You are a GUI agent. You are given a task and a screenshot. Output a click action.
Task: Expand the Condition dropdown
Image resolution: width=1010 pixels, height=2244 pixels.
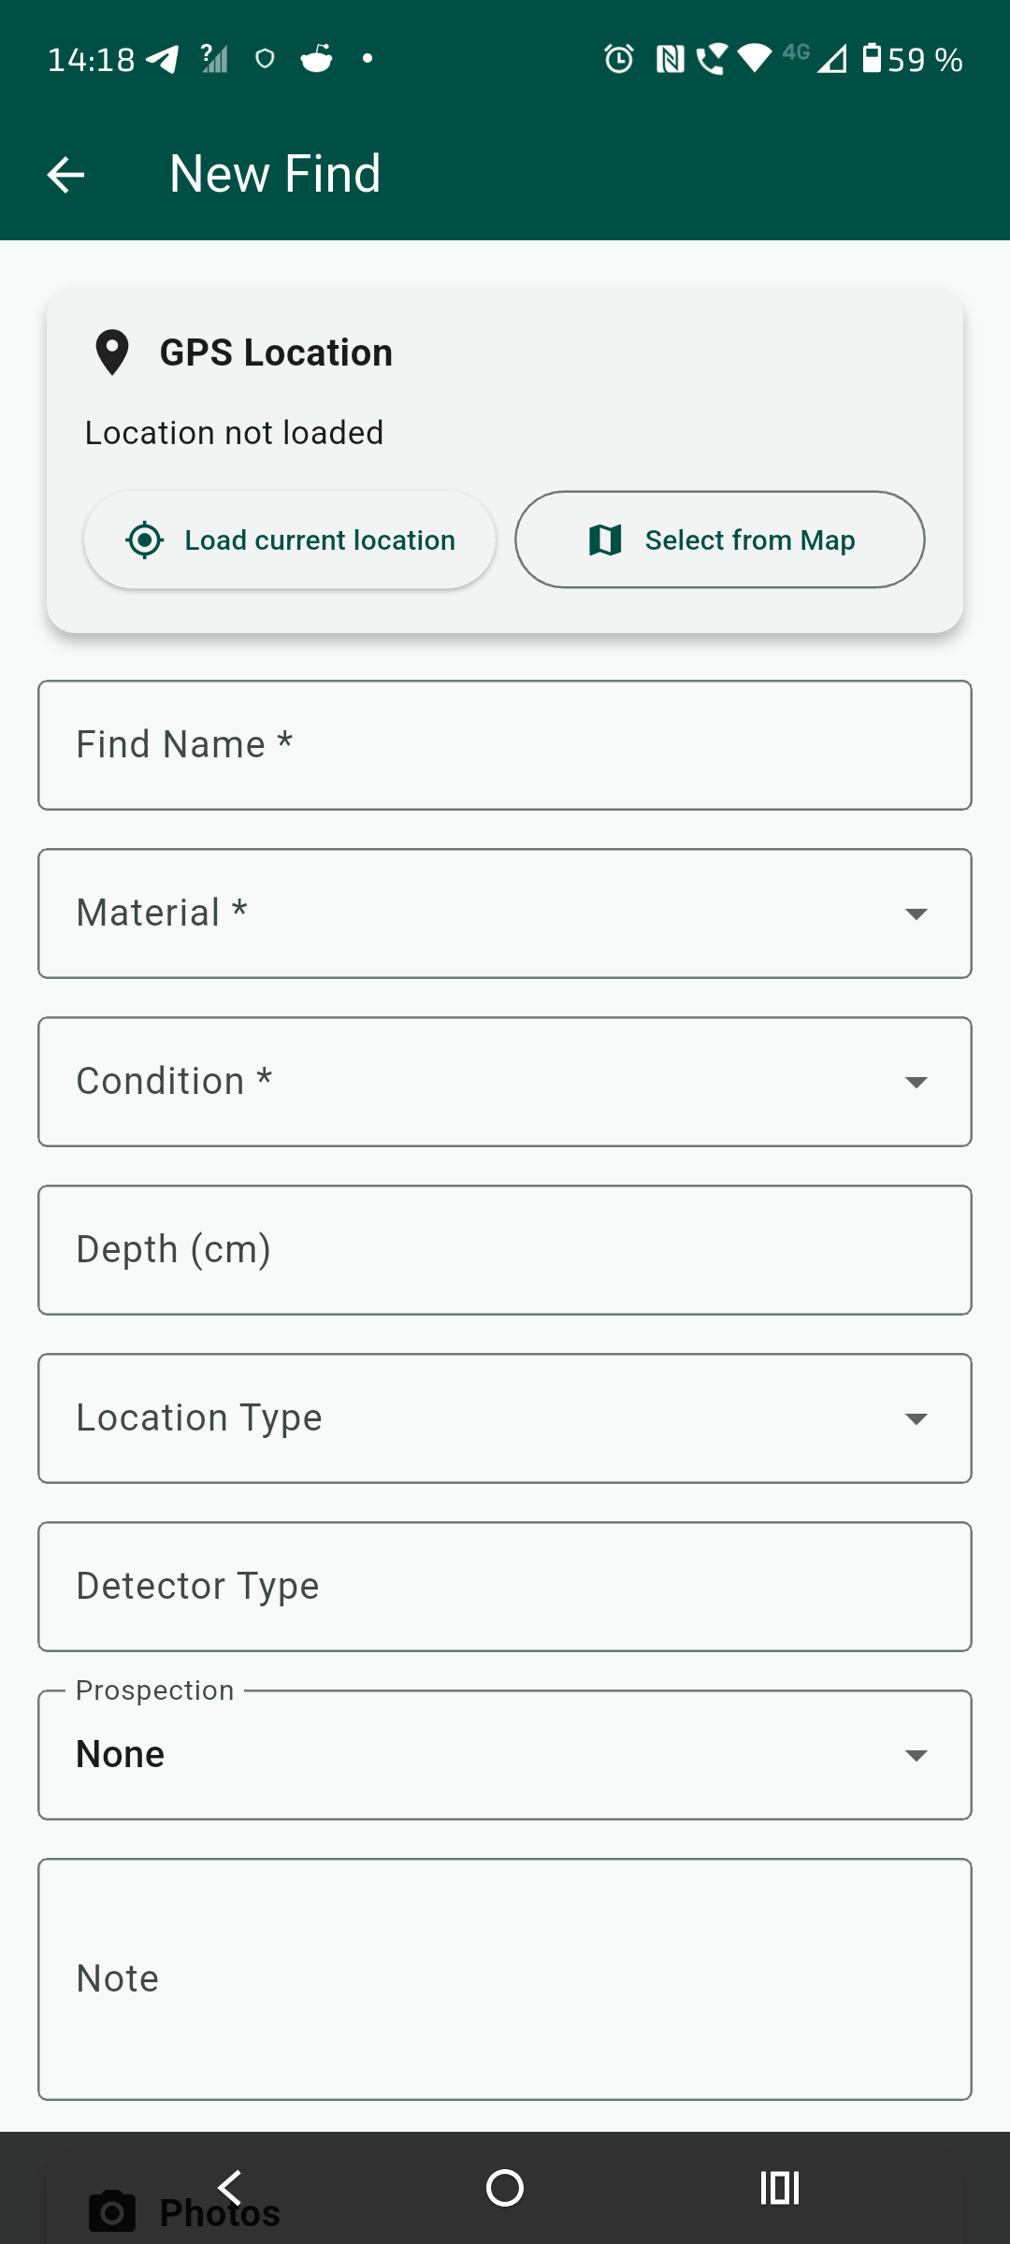[x=505, y=1082]
